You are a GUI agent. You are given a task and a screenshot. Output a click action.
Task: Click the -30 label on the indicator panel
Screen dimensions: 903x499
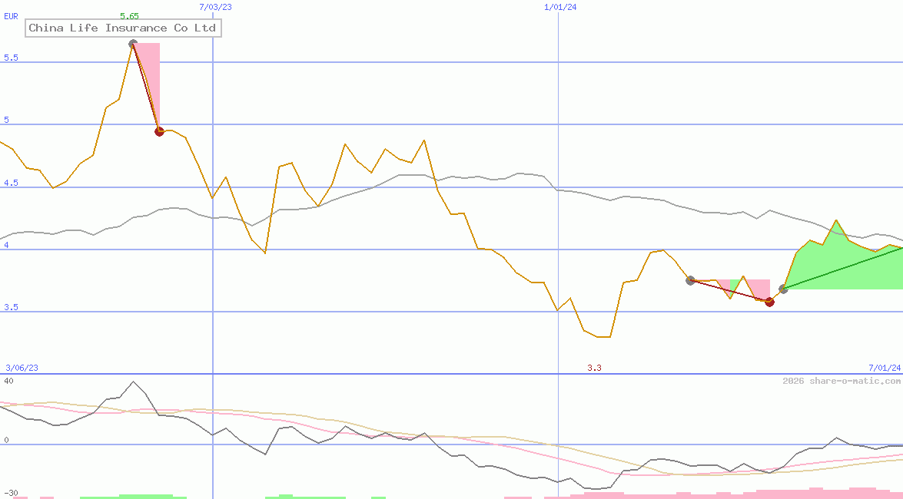point(11,493)
